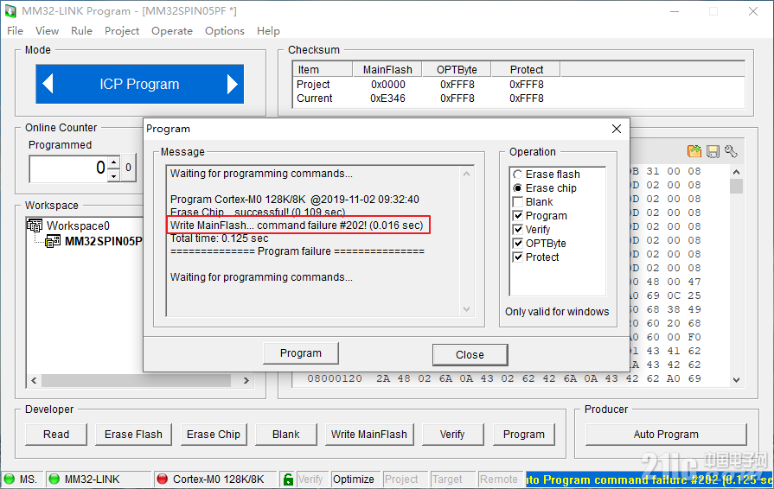The width and height of the screenshot is (774, 489).
Task: Click the Read button
Action: [x=55, y=435]
